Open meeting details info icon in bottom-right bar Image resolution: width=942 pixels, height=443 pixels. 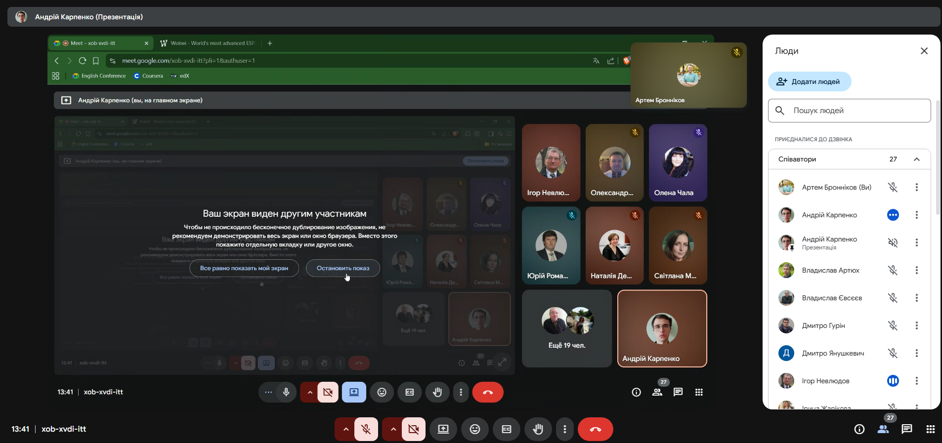pos(859,429)
